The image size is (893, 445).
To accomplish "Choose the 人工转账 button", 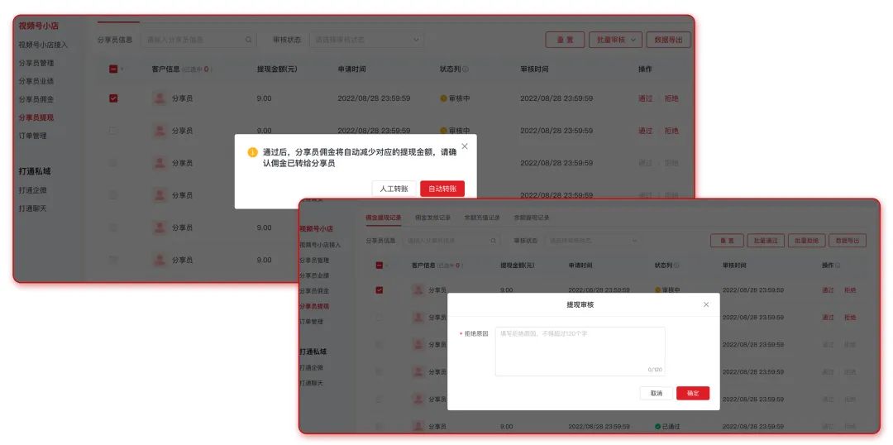I will [x=394, y=189].
